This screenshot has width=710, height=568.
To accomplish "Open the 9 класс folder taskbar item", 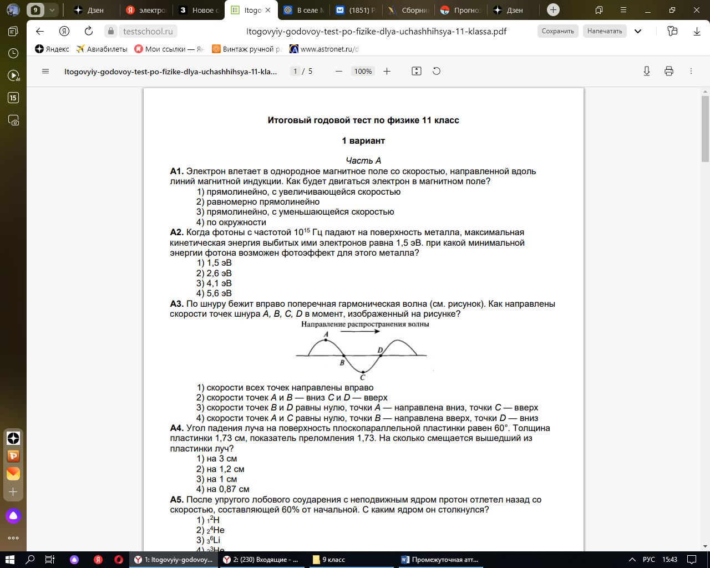I will pos(351,560).
